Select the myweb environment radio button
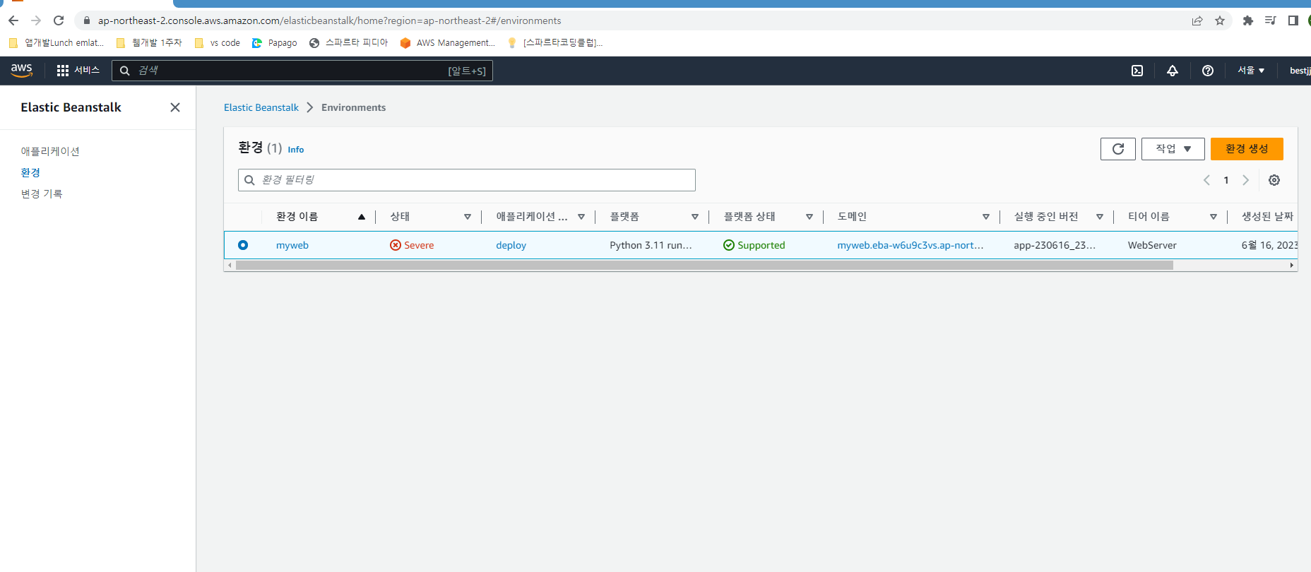 (x=243, y=245)
